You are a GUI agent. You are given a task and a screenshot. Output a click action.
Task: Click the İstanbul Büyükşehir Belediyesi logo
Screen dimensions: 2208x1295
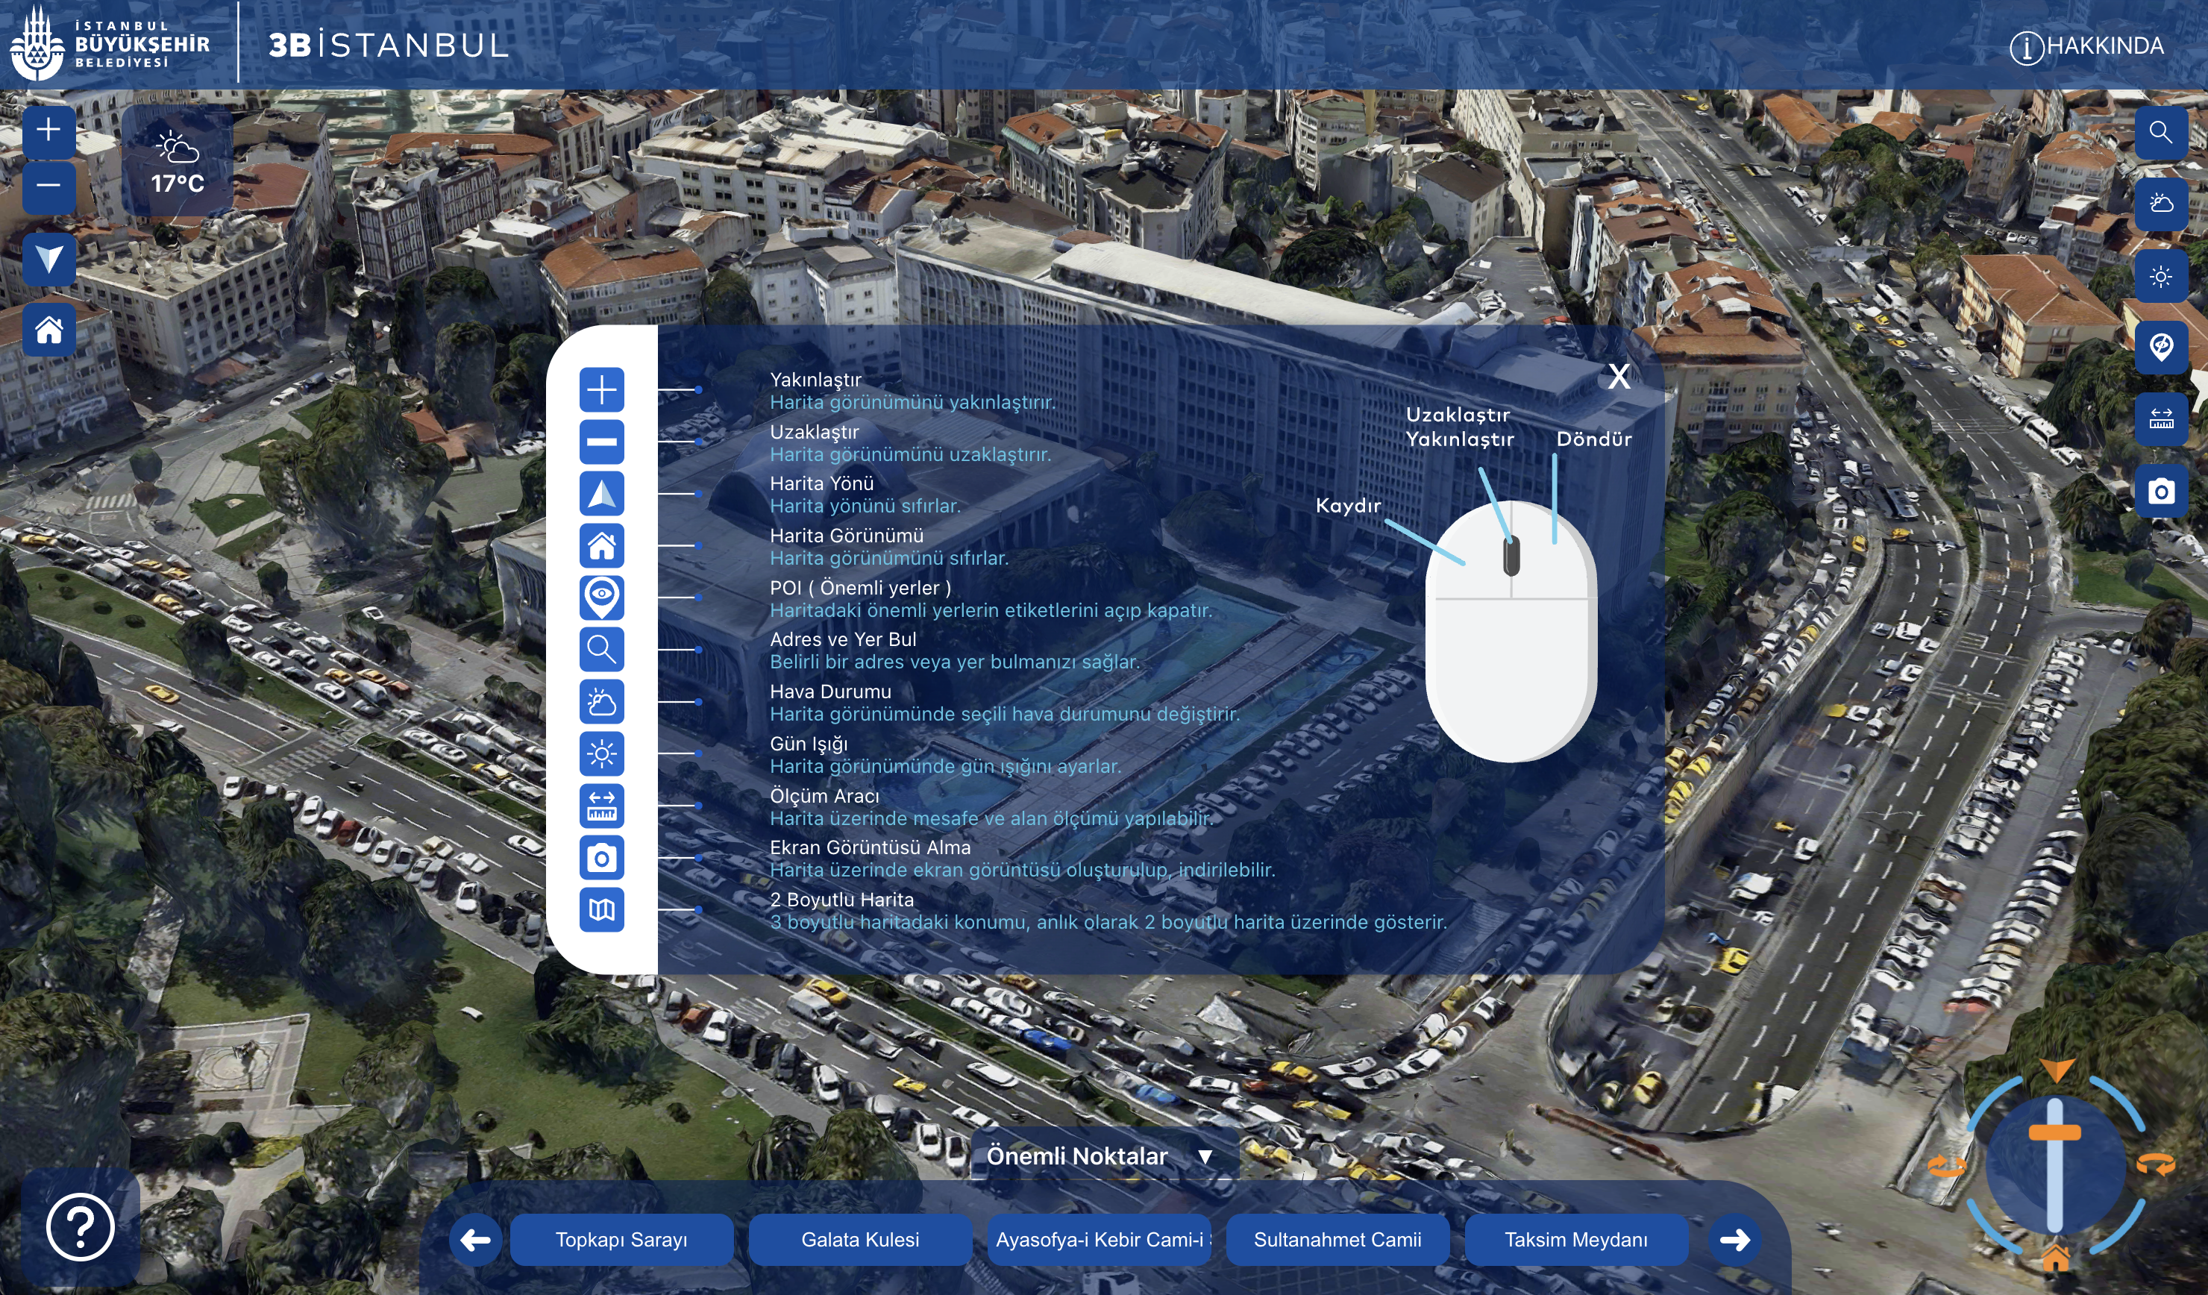110,44
